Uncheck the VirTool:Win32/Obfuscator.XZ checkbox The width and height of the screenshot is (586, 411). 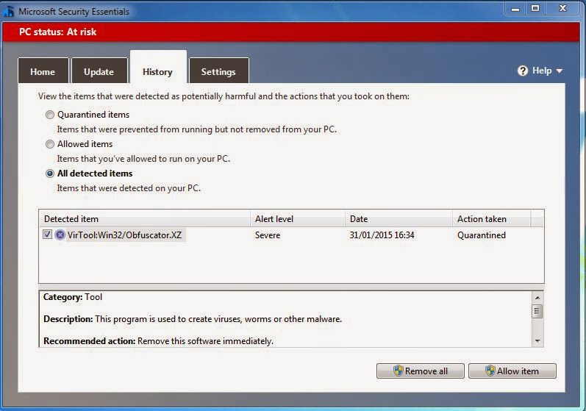48,235
